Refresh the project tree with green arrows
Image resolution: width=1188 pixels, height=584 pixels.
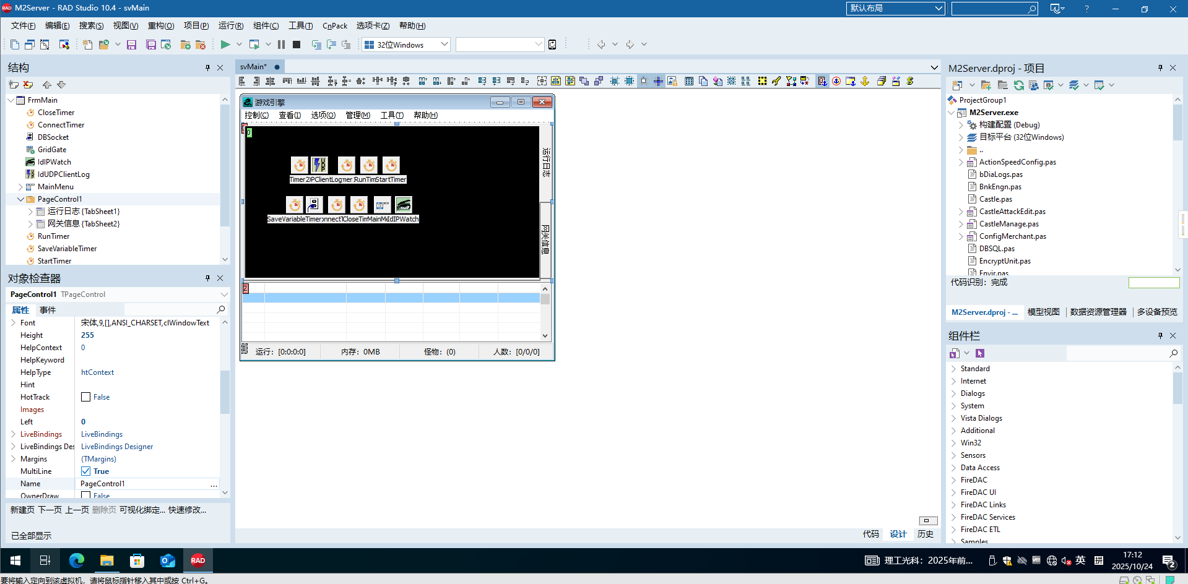tap(1018, 85)
